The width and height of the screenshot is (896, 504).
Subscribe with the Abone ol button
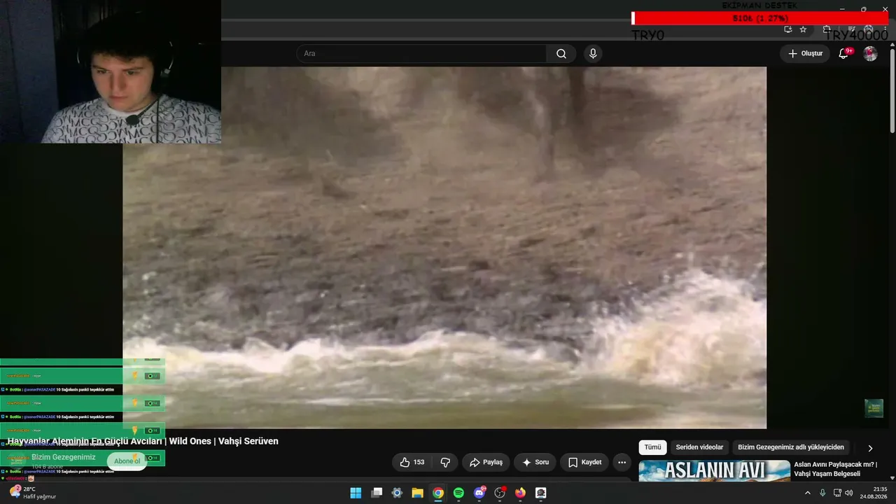[x=127, y=461]
